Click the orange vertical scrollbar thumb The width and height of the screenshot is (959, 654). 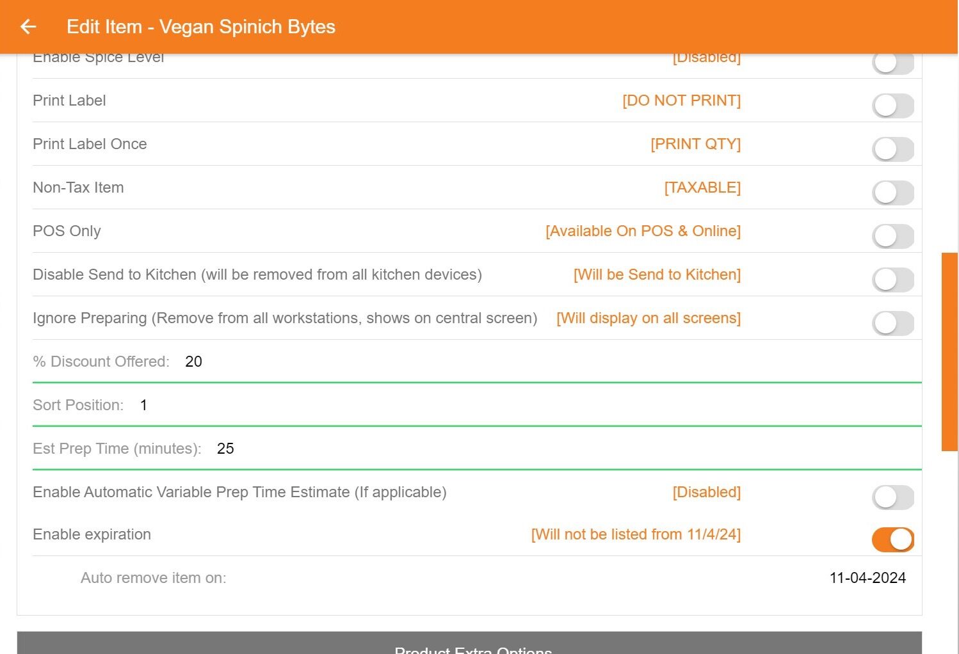point(949,352)
